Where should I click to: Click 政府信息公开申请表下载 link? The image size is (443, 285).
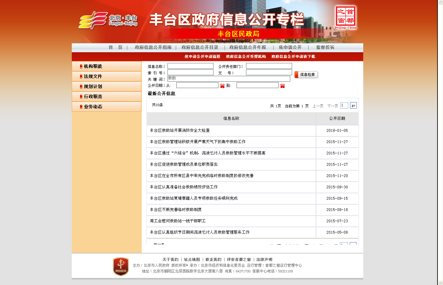coord(293,57)
